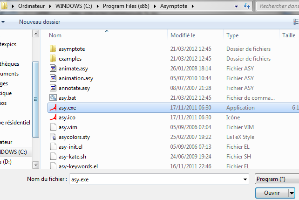Expand the arrow after Asymptote breadcrumb

point(193,7)
